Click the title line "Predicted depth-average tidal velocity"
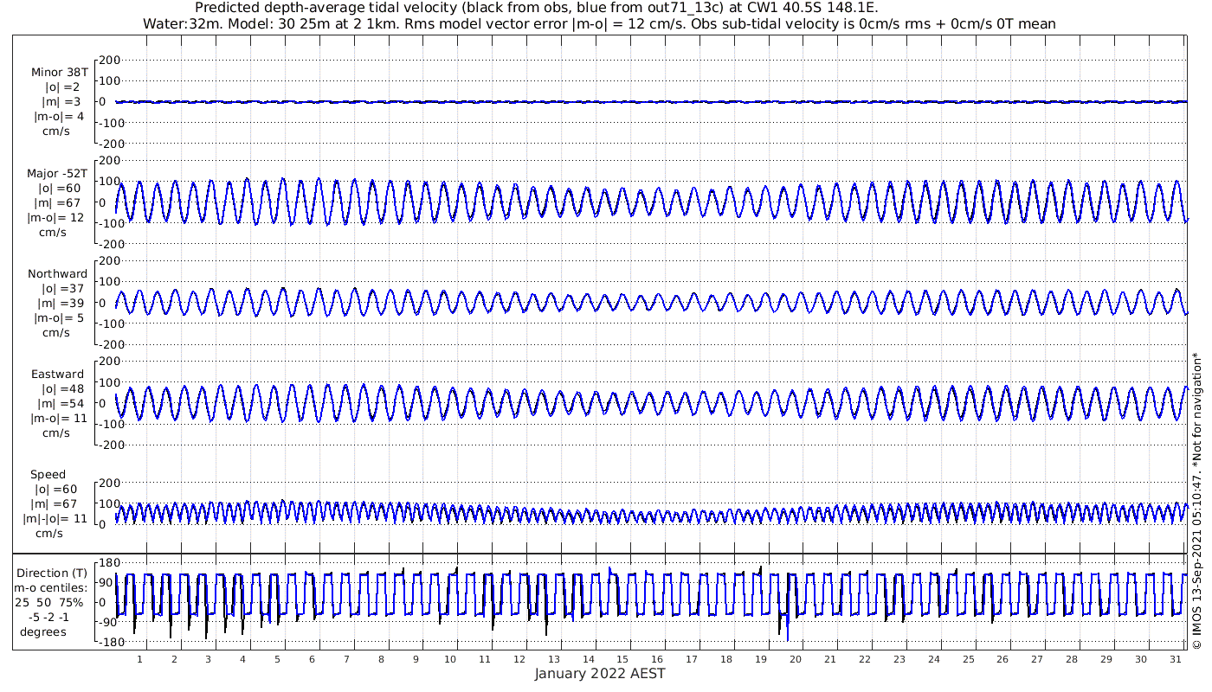This screenshot has height=692, width=1212. (537, 8)
